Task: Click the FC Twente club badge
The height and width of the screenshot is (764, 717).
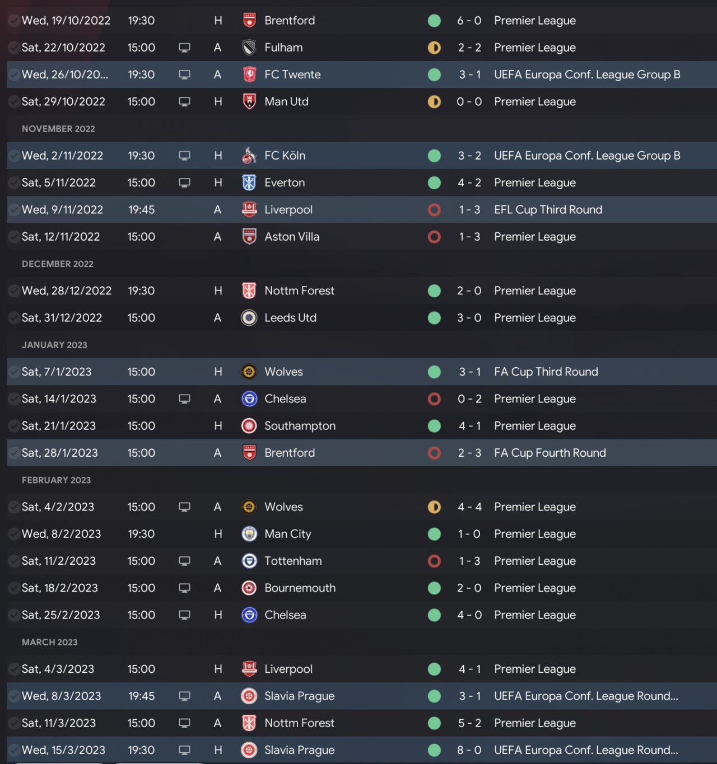Action: click(x=249, y=74)
